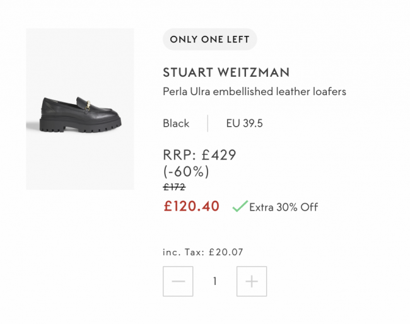Click the inc. Tax £20.07 text

(x=203, y=252)
